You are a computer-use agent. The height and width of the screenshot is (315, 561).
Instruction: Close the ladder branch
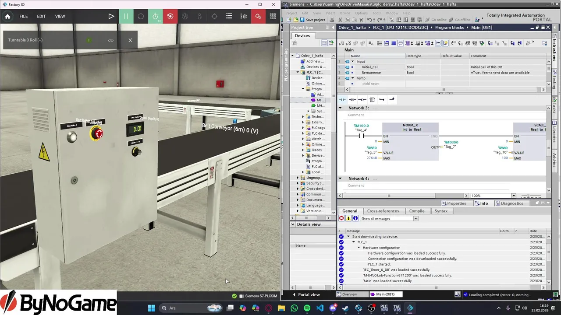pyautogui.click(x=392, y=100)
